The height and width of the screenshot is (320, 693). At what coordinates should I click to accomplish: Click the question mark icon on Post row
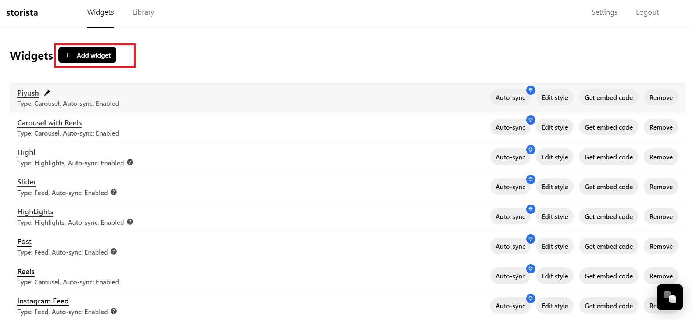[114, 252]
